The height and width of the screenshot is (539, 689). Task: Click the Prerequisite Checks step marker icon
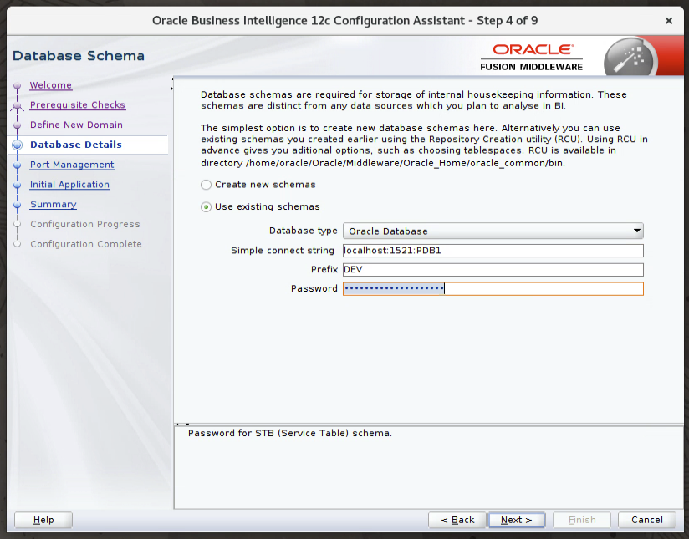(x=17, y=106)
